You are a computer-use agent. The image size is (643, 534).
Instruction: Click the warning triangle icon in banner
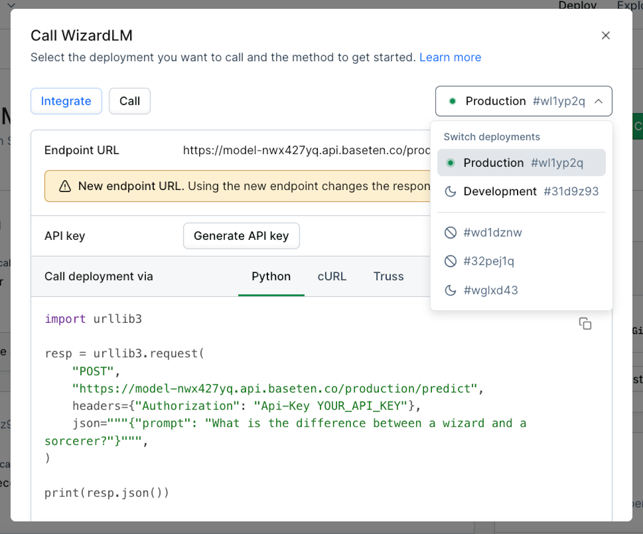click(65, 186)
